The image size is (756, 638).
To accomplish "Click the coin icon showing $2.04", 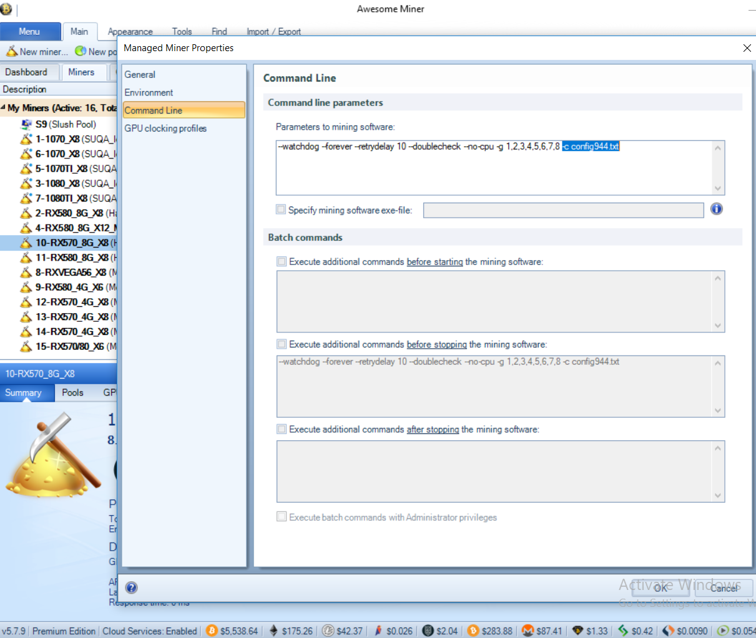I will (x=428, y=631).
